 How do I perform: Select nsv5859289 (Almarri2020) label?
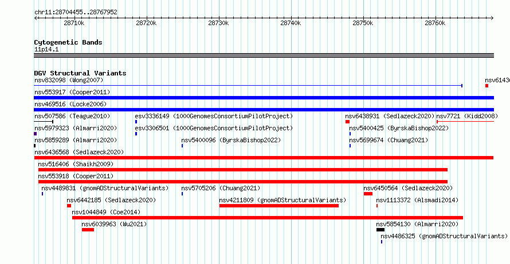click(x=76, y=140)
